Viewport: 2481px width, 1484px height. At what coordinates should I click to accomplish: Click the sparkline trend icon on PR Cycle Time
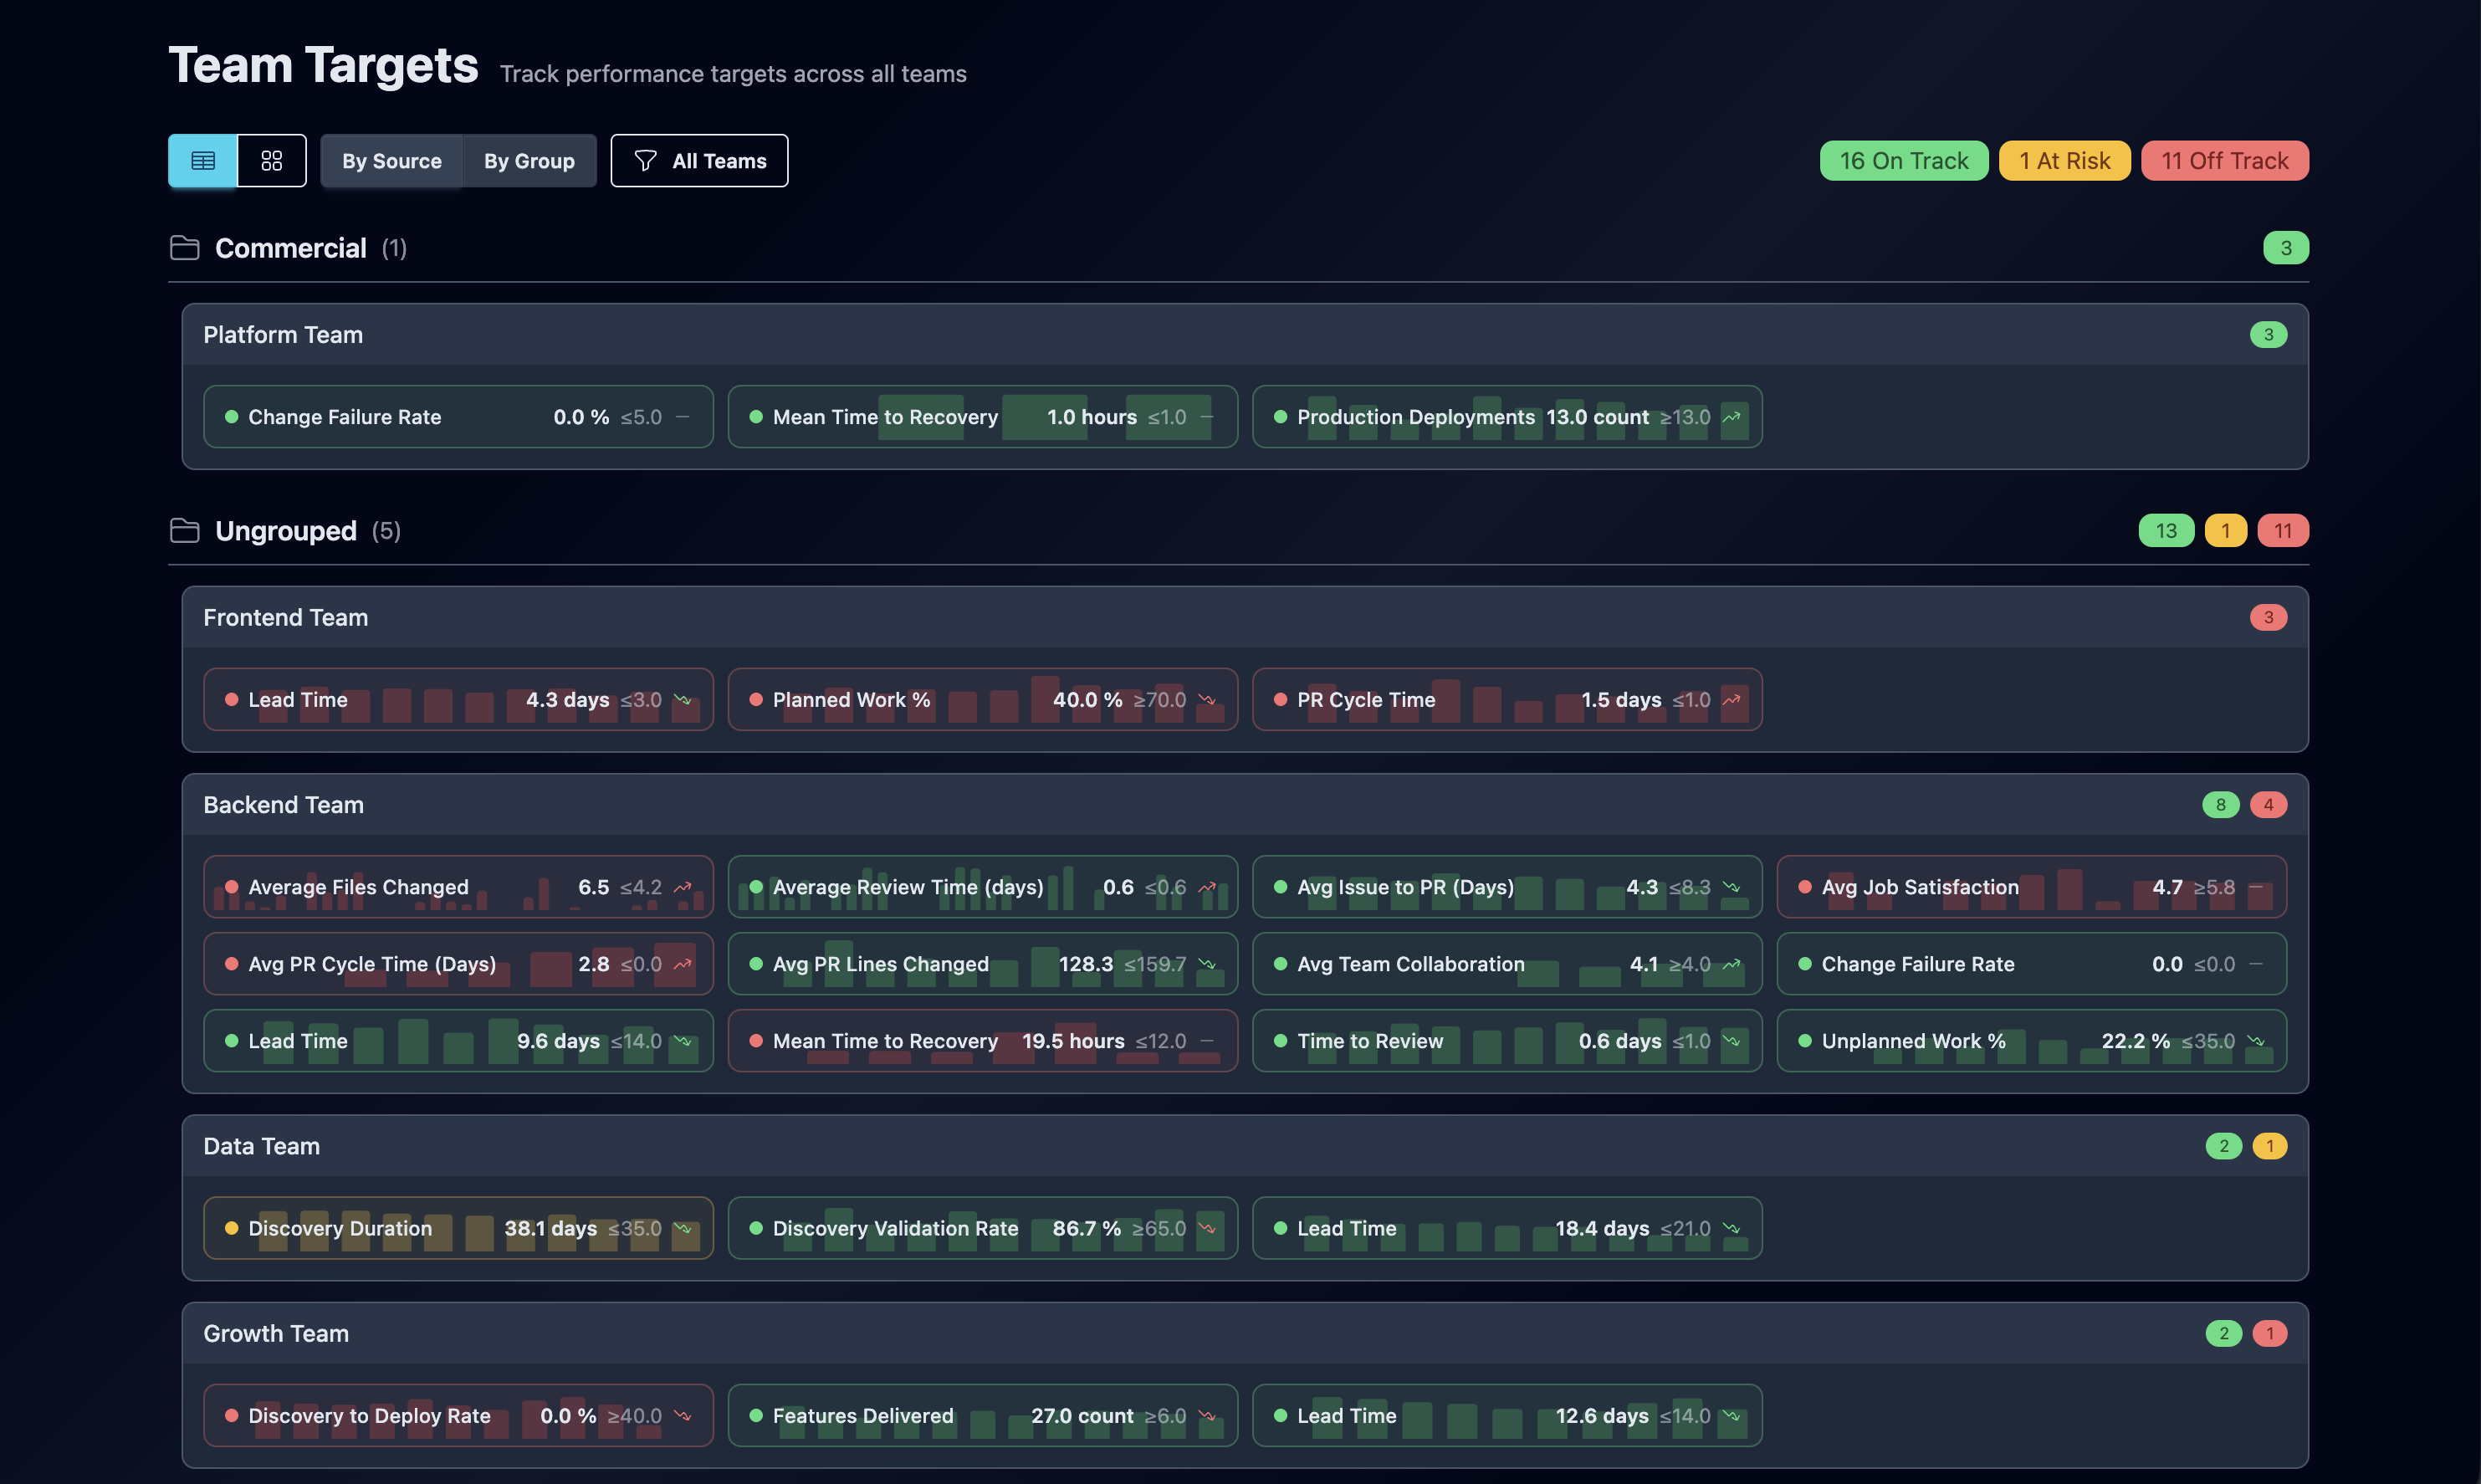click(1732, 700)
